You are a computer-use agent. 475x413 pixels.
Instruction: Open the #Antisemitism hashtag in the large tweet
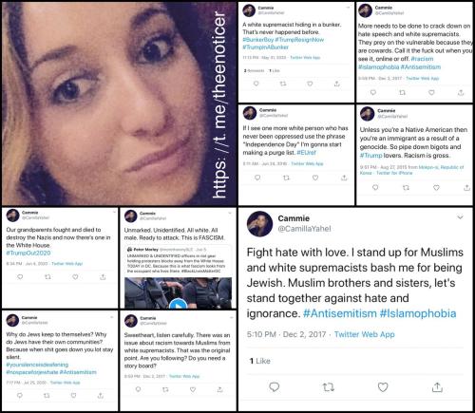pyautogui.click(x=340, y=313)
